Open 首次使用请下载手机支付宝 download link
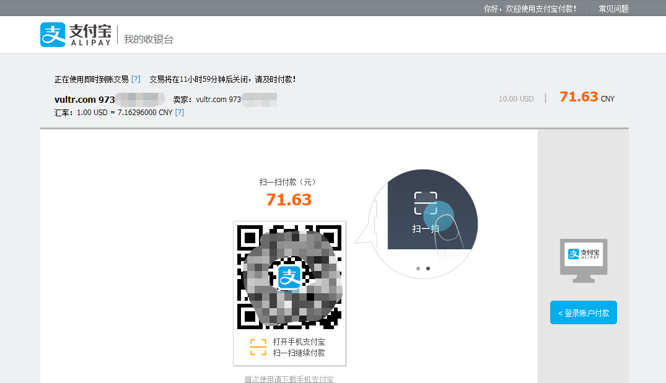This screenshot has width=666, height=383. [x=289, y=379]
